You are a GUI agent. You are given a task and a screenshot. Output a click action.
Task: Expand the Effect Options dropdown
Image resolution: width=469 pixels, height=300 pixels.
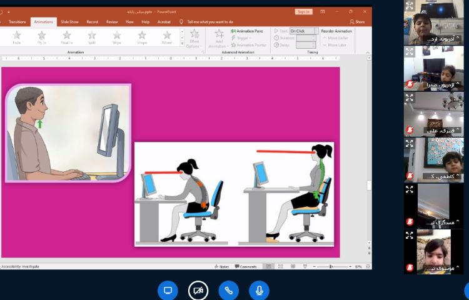[x=194, y=39]
